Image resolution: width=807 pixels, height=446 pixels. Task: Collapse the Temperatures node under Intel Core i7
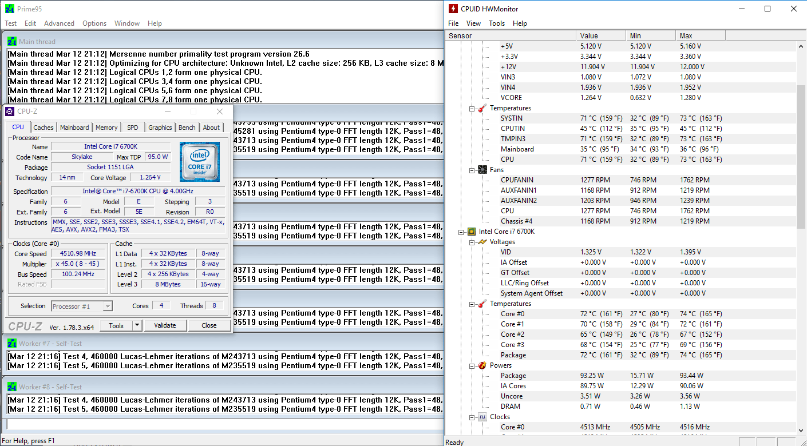click(472, 304)
